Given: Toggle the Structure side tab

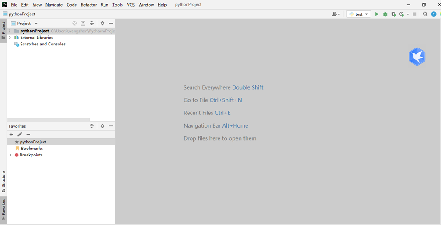Looking at the screenshot, I should tap(3, 181).
